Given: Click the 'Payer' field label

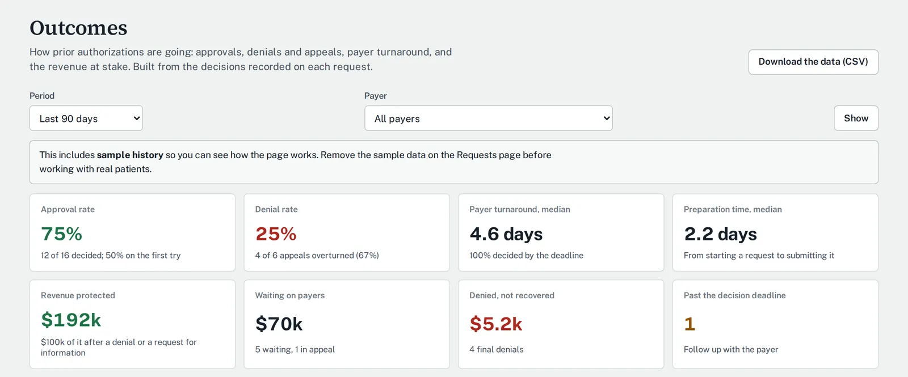Looking at the screenshot, I should [x=375, y=96].
